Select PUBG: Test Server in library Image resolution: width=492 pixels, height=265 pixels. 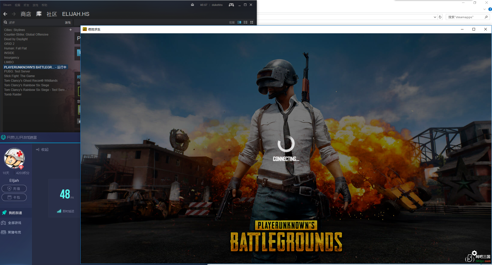(17, 71)
